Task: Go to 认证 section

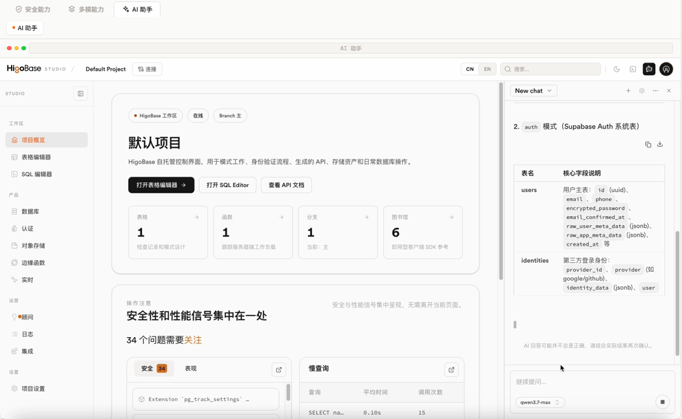Action: tap(47, 228)
